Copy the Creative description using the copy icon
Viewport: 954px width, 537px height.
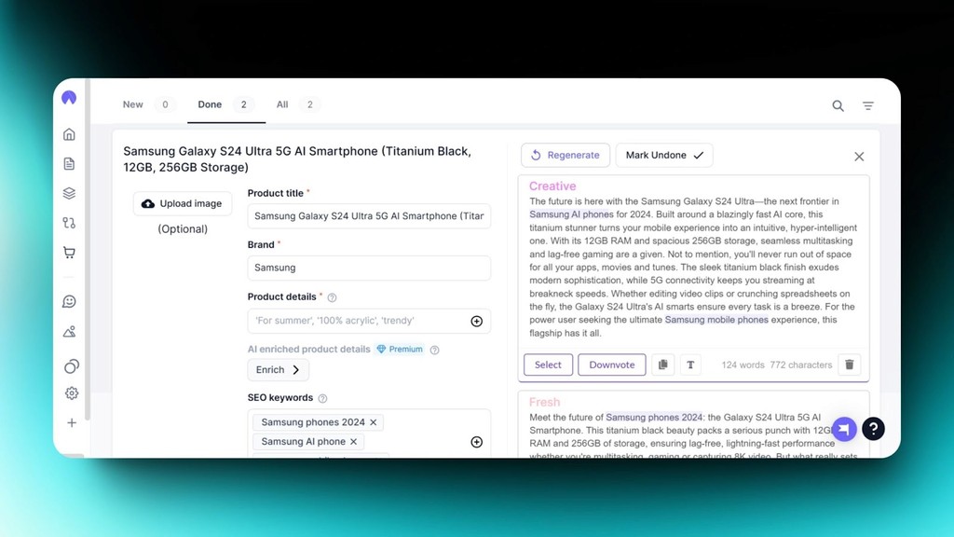pyautogui.click(x=662, y=365)
